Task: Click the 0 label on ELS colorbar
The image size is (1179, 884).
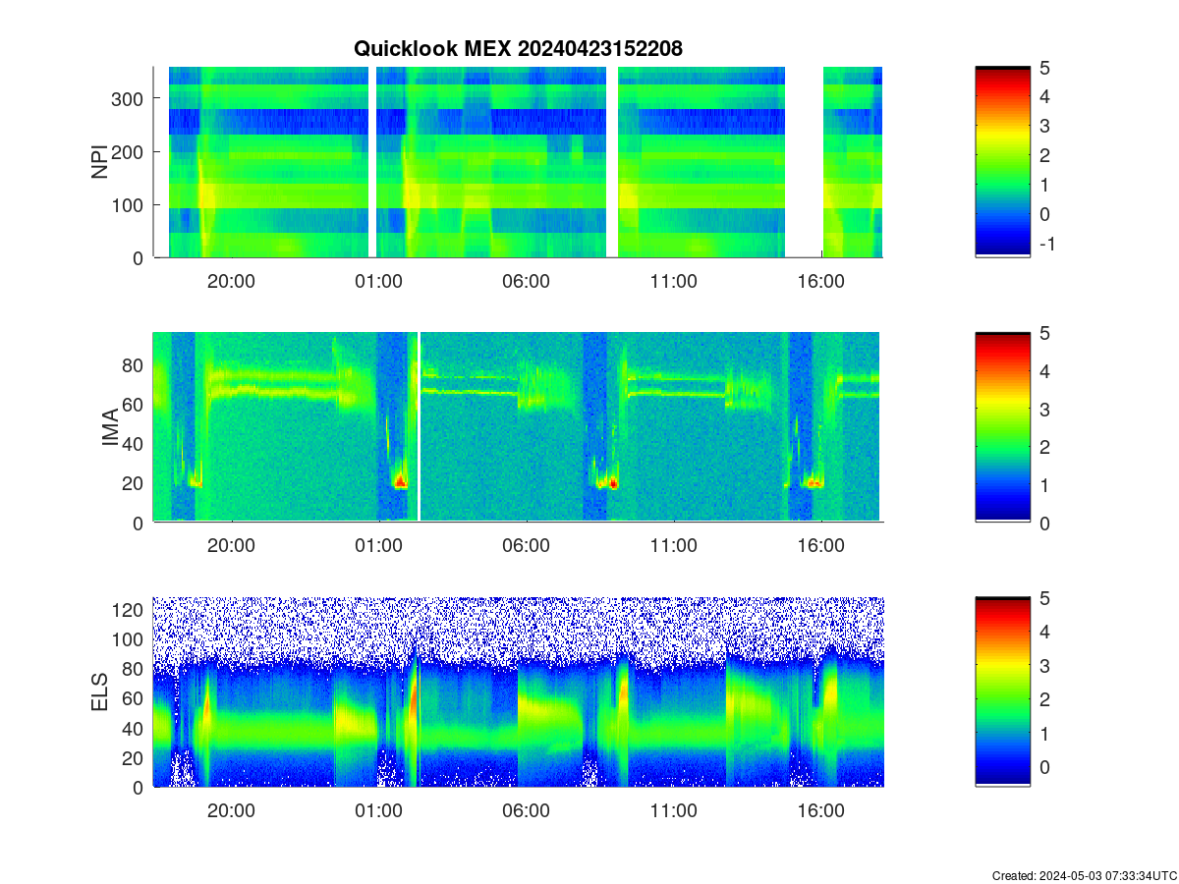Action: tap(1045, 766)
